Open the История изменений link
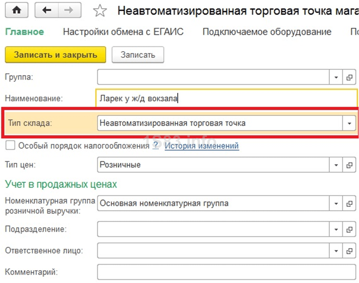The image size is (359, 283). (x=202, y=146)
